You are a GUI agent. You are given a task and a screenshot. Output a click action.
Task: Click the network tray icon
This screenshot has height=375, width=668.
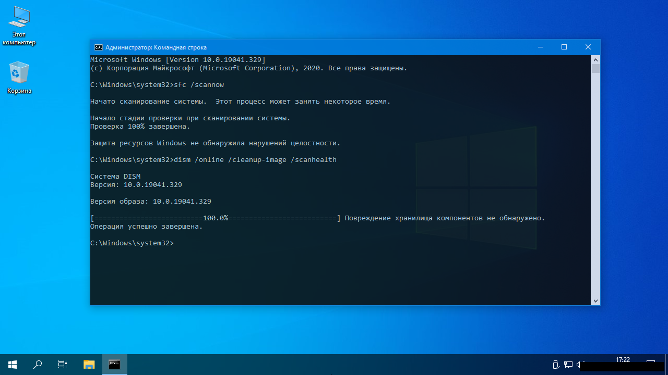(568, 365)
